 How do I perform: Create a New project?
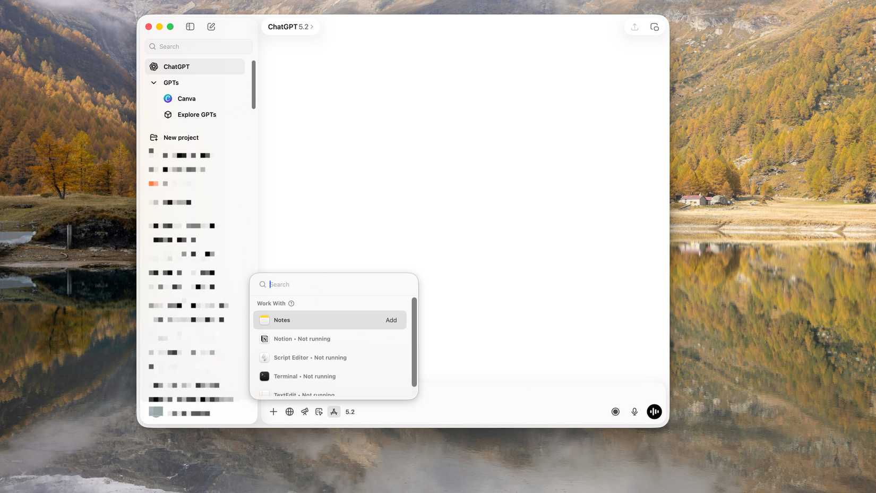[181, 138]
